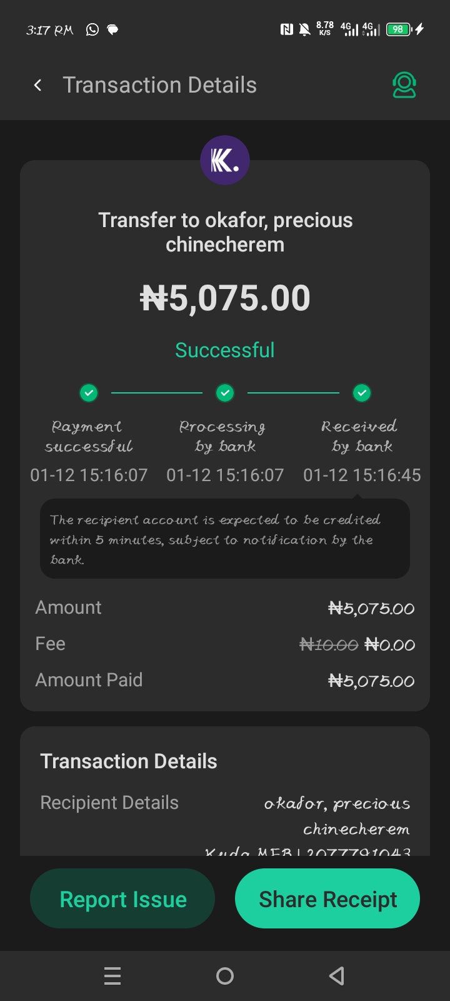Screen dimensions: 450x1001
Task: Tap the Recipient Details row
Action: [109, 803]
